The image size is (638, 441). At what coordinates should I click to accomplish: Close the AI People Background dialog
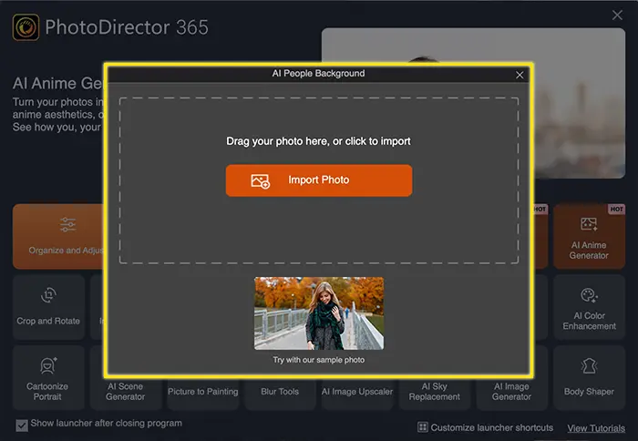(x=520, y=75)
